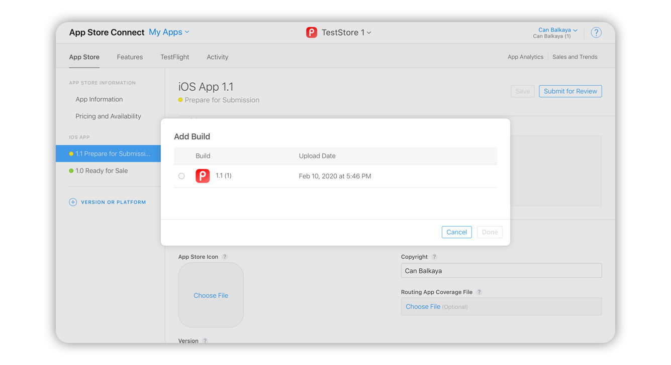This screenshot has width=671, height=365.
Task: Open App Analytics link
Action: tap(525, 57)
